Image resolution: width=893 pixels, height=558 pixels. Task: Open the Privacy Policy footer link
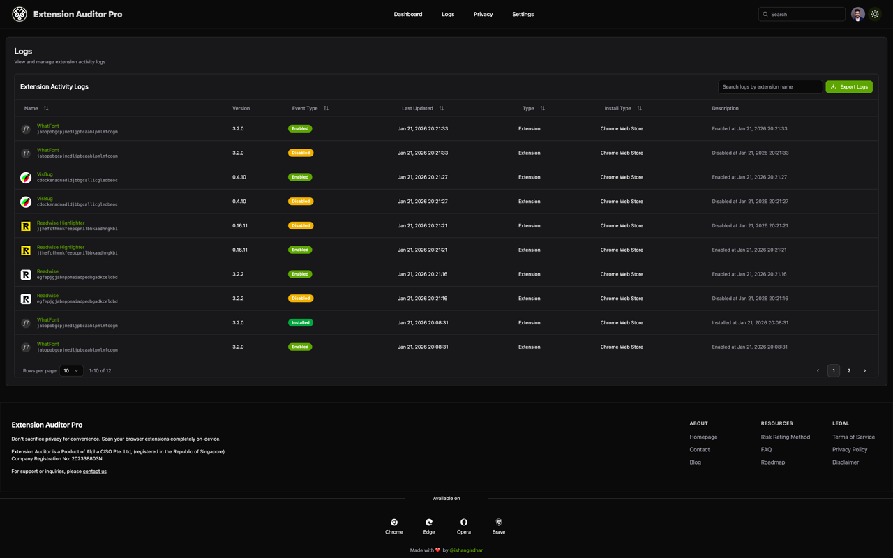pos(850,450)
